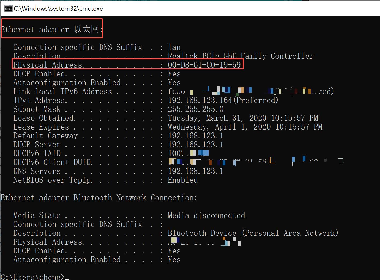The height and width of the screenshot is (280, 380).
Task: Click the Link-local IPv6 Address label
Action: pyautogui.click(x=62, y=91)
